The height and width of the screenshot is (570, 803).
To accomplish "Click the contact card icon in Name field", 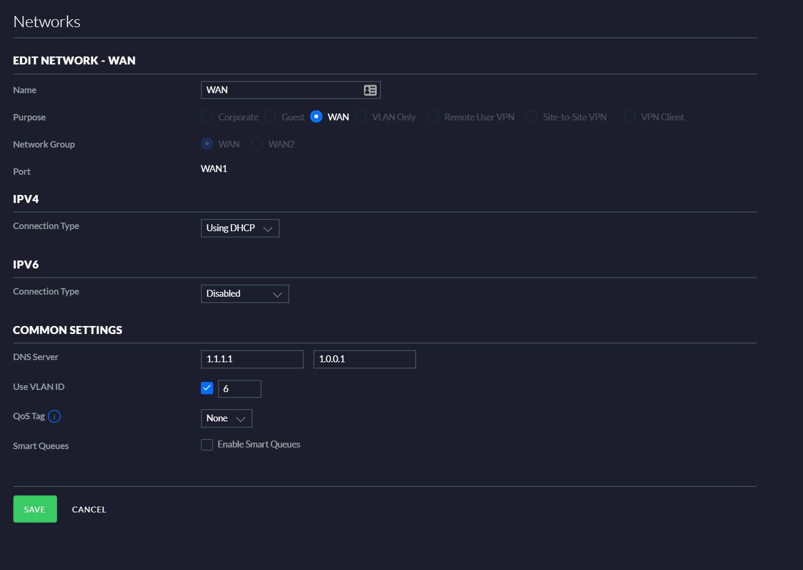I will pyautogui.click(x=370, y=89).
